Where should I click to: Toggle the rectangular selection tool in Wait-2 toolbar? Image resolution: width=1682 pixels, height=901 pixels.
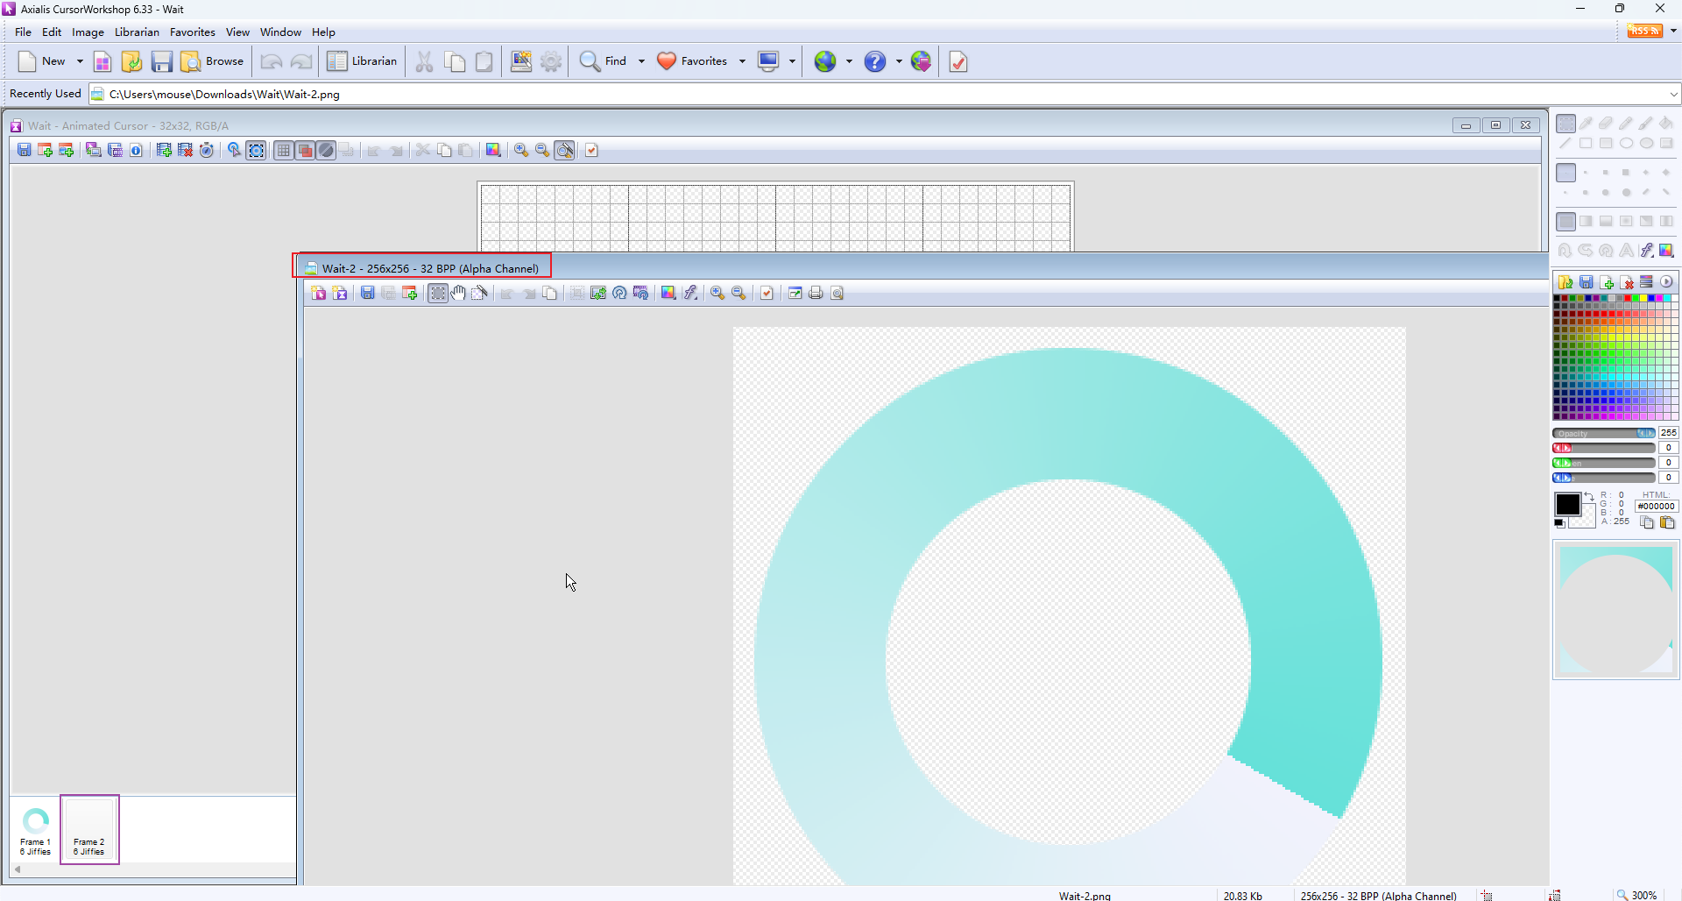coord(437,293)
